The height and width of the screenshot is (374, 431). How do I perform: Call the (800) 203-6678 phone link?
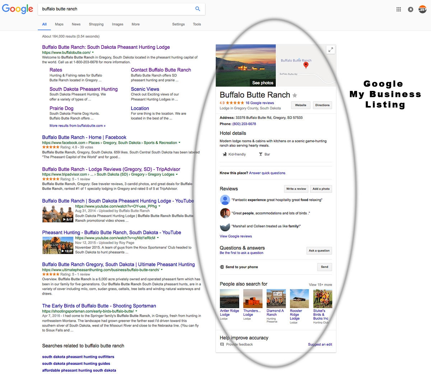coord(244,124)
